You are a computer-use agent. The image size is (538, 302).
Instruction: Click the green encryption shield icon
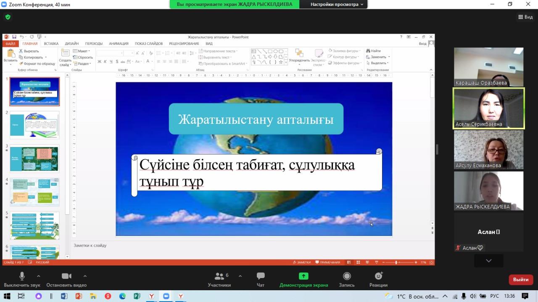point(8,17)
